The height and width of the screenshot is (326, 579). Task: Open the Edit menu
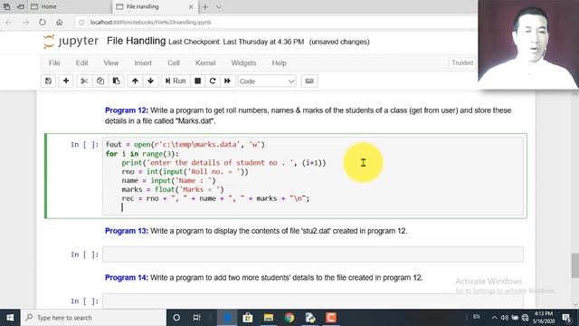click(x=82, y=62)
